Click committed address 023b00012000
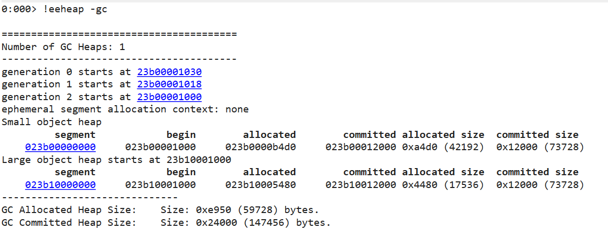Viewport: 608px width, 235px height. point(361,147)
